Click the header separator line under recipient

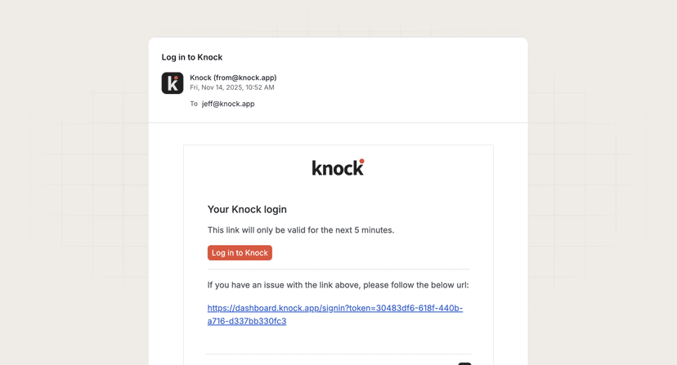[338, 122]
